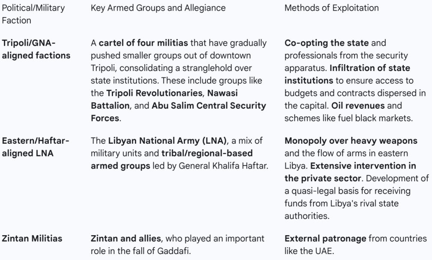Image resolution: width=432 pixels, height=260 pixels.
Task: Click the bold "Libyan National Army (LNA)" text
Action: pos(167,141)
